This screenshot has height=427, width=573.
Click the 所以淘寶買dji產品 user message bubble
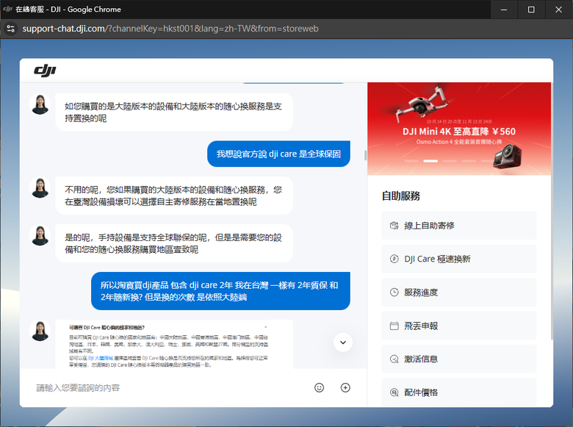point(220,291)
